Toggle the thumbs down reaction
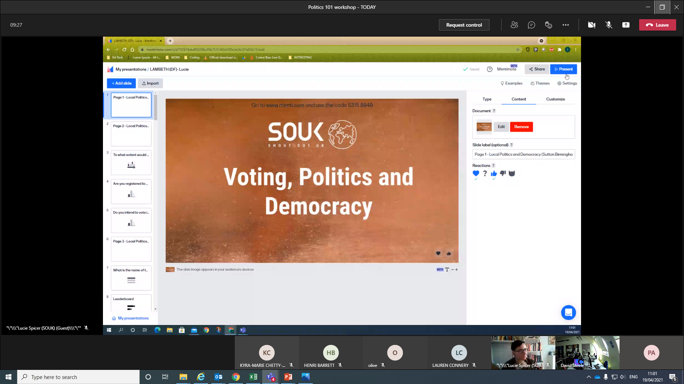 pos(503,174)
